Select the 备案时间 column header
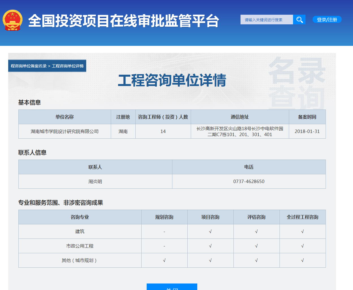353x290 pixels. tap(307, 117)
